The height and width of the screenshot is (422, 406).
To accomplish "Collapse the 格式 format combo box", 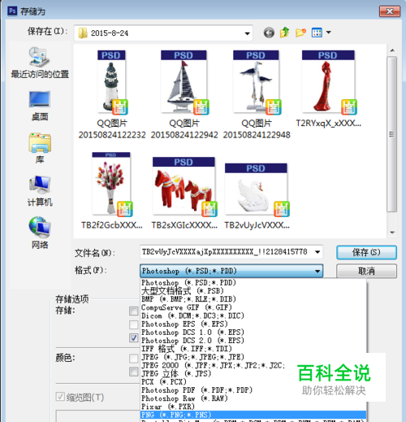I will 231,271.
